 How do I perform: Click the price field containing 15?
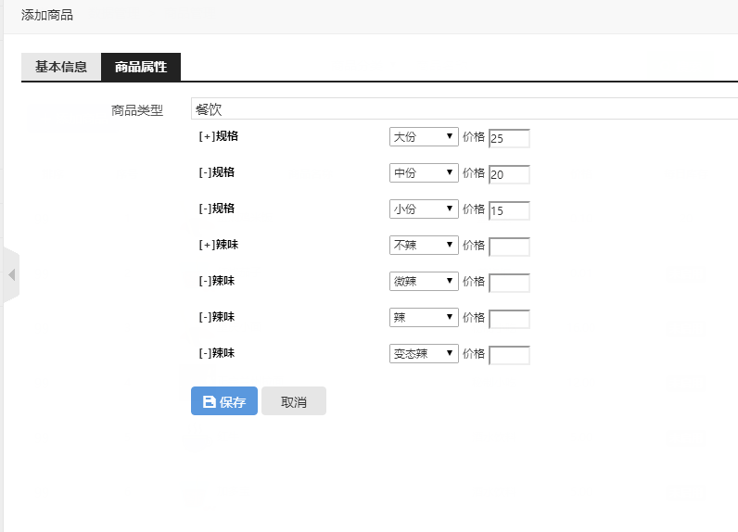pos(509,210)
